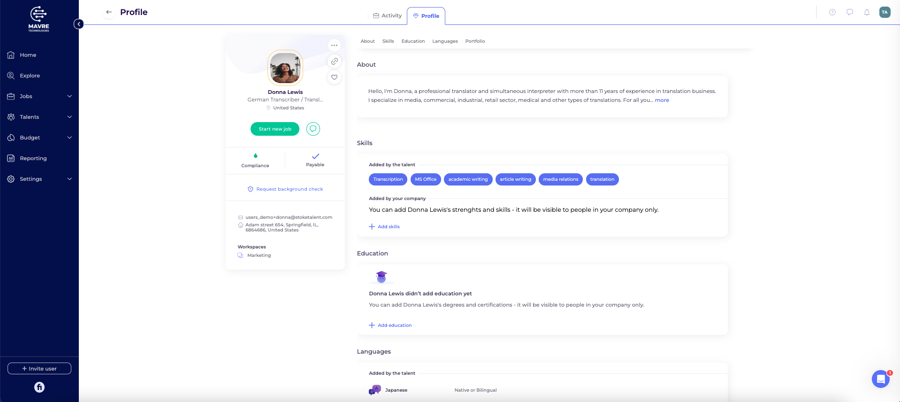The image size is (900, 402).
Task: Jump to the Skills section anchor
Action: tap(388, 41)
